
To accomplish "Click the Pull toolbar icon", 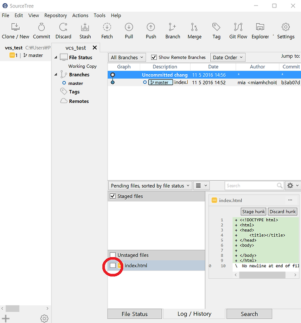I will click(x=129, y=27).
